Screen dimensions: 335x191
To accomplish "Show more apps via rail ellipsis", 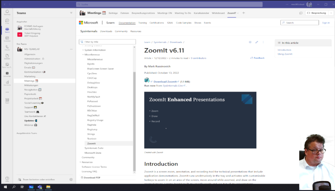I will (x=7, y=92).
